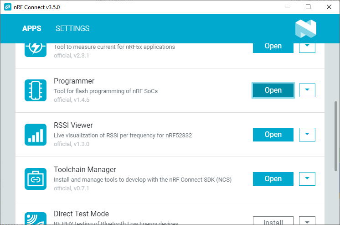Click 'Install and manage tools' description text

click(x=143, y=180)
